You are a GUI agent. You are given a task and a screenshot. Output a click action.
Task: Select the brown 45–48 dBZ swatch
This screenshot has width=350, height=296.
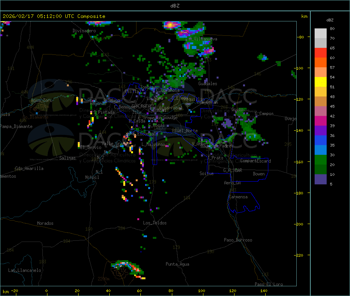(320, 102)
